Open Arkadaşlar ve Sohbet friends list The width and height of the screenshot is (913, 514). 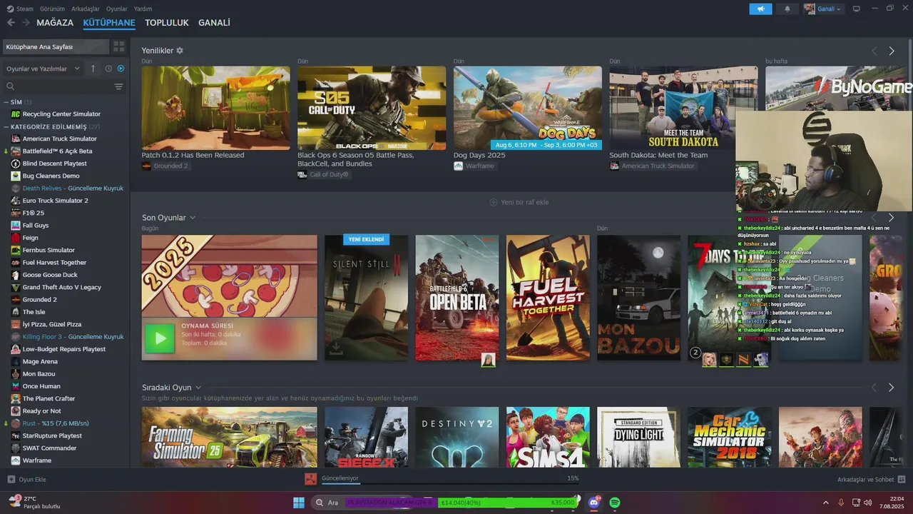click(871, 479)
